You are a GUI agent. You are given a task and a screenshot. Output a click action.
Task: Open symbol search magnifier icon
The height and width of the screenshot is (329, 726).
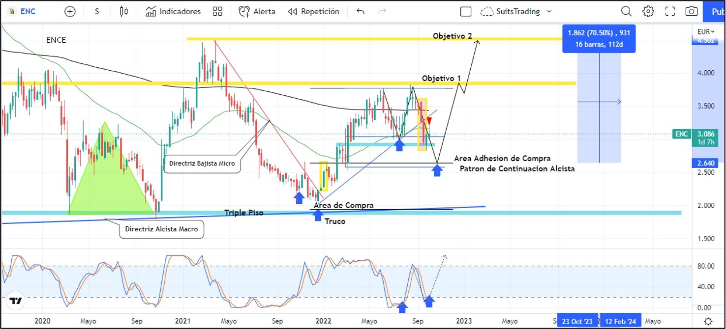[x=626, y=11]
